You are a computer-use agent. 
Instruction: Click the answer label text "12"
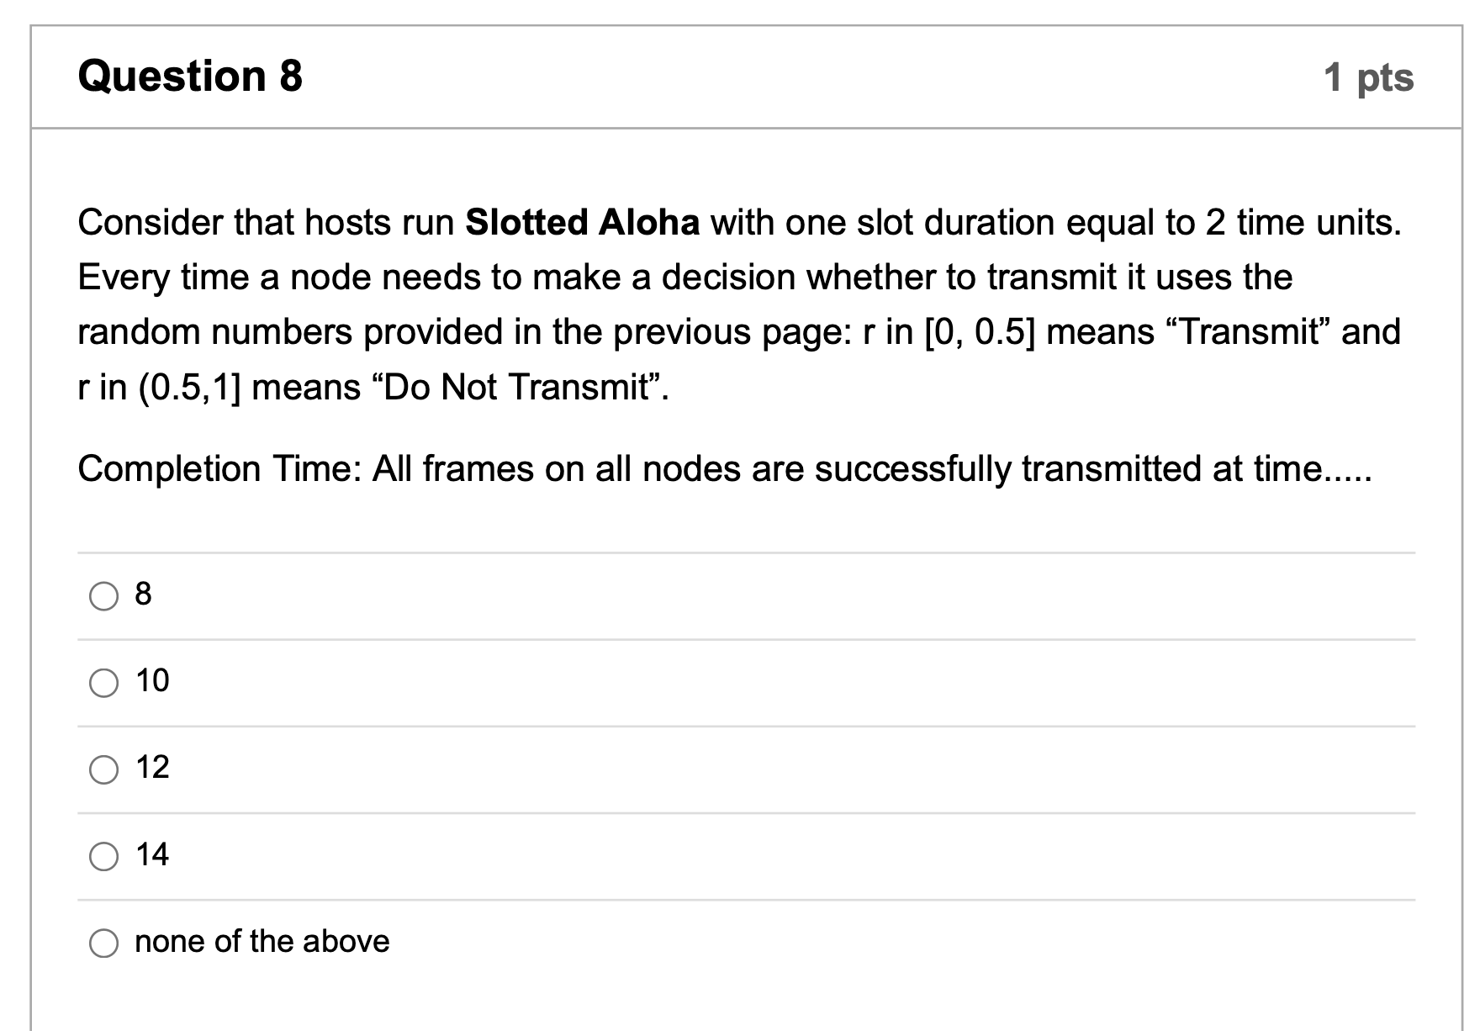point(152,768)
